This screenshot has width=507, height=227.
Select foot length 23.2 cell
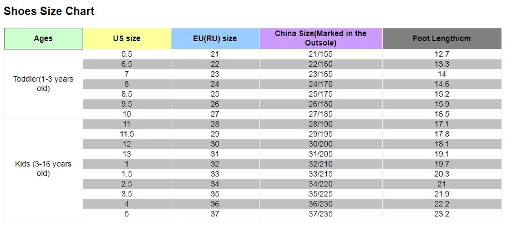click(442, 214)
